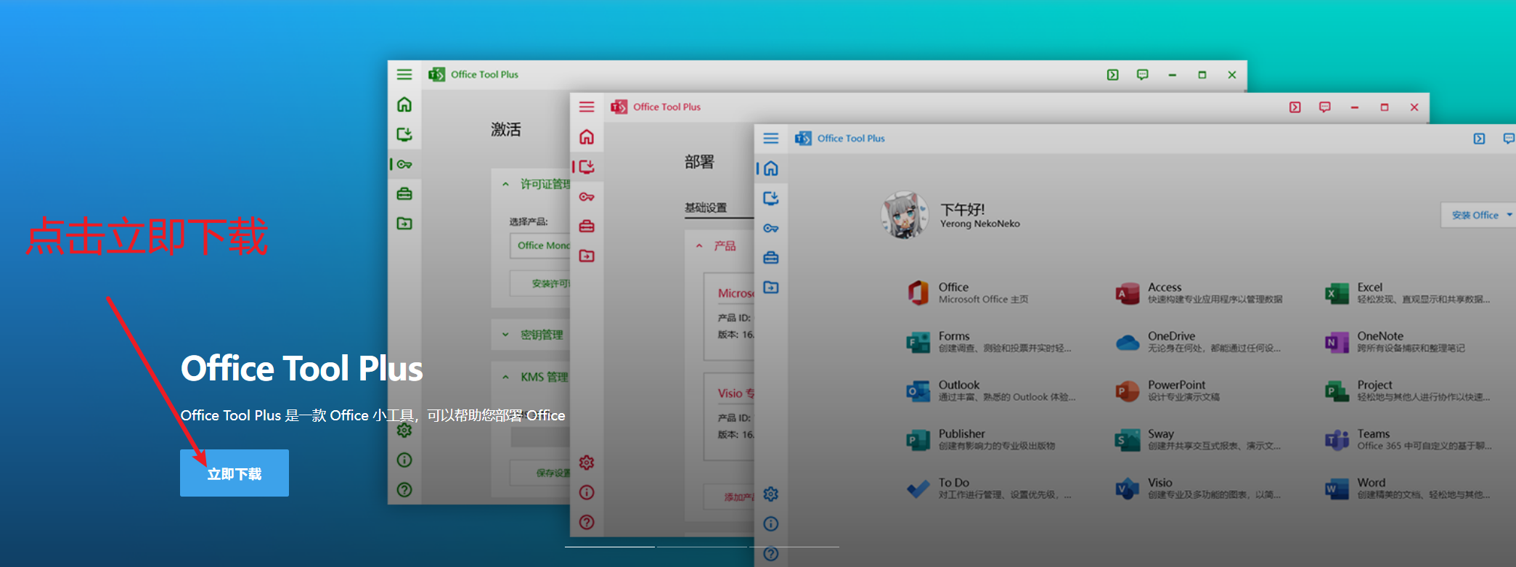This screenshot has height=567, width=1516.
Task: Open hamburger menu in green Office Tool Plus window
Action: (x=404, y=75)
